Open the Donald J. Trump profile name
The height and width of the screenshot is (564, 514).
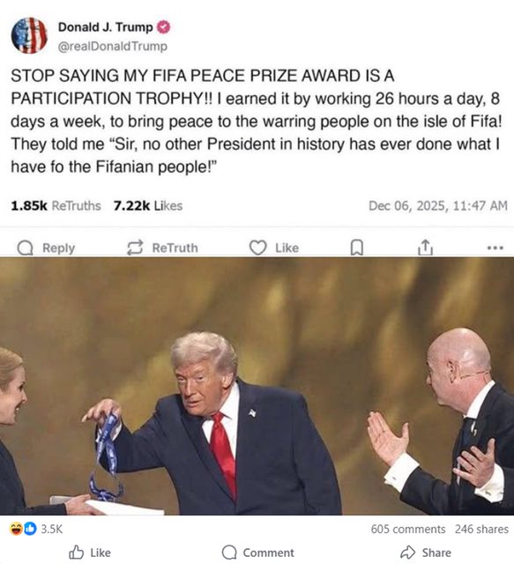pos(106,27)
